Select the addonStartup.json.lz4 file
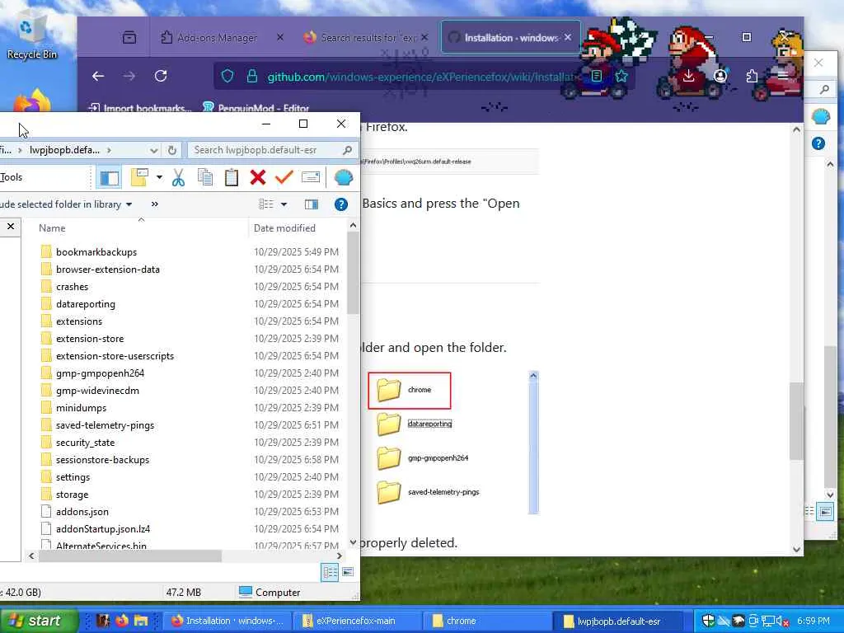The width and height of the screenshot is (844, 633). pyautogui.click(x=103, y=529)
